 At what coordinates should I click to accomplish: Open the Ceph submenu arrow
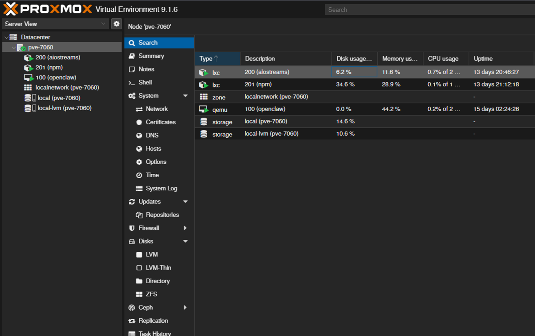186,307
